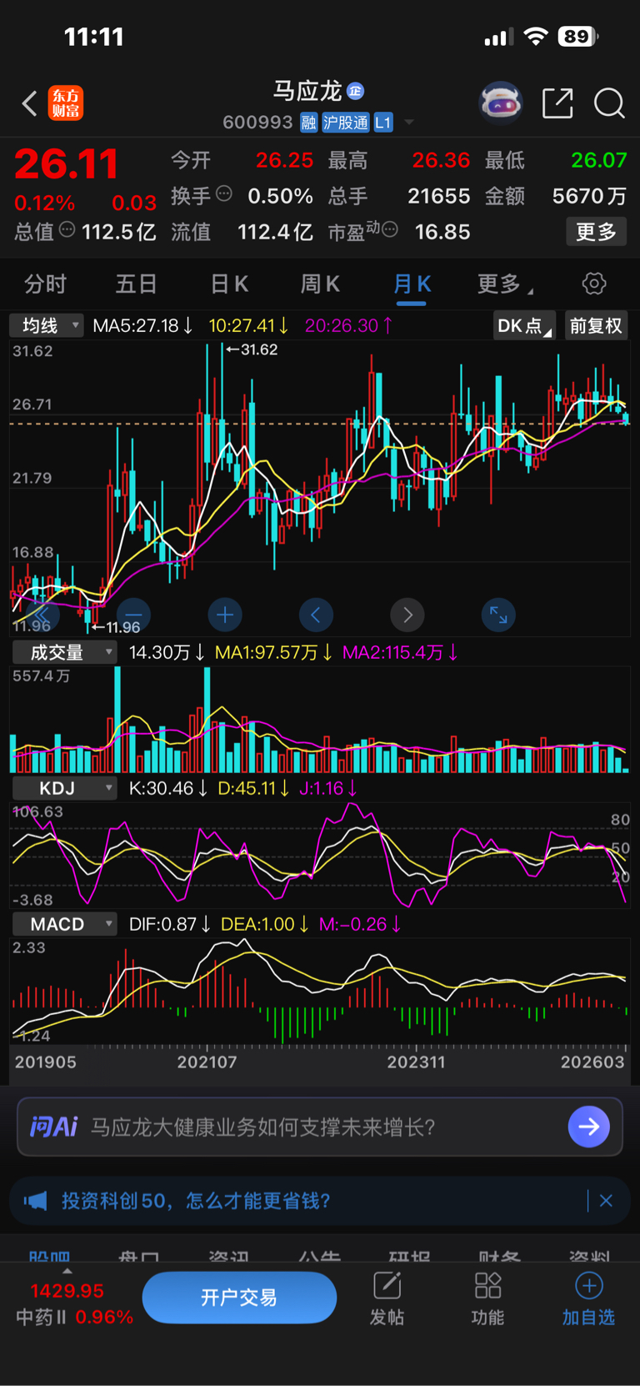The width and height of the screenshot is (640, 1386).
Task: Tap the MA10 value 10:27.41
Action: coord(248,325)
